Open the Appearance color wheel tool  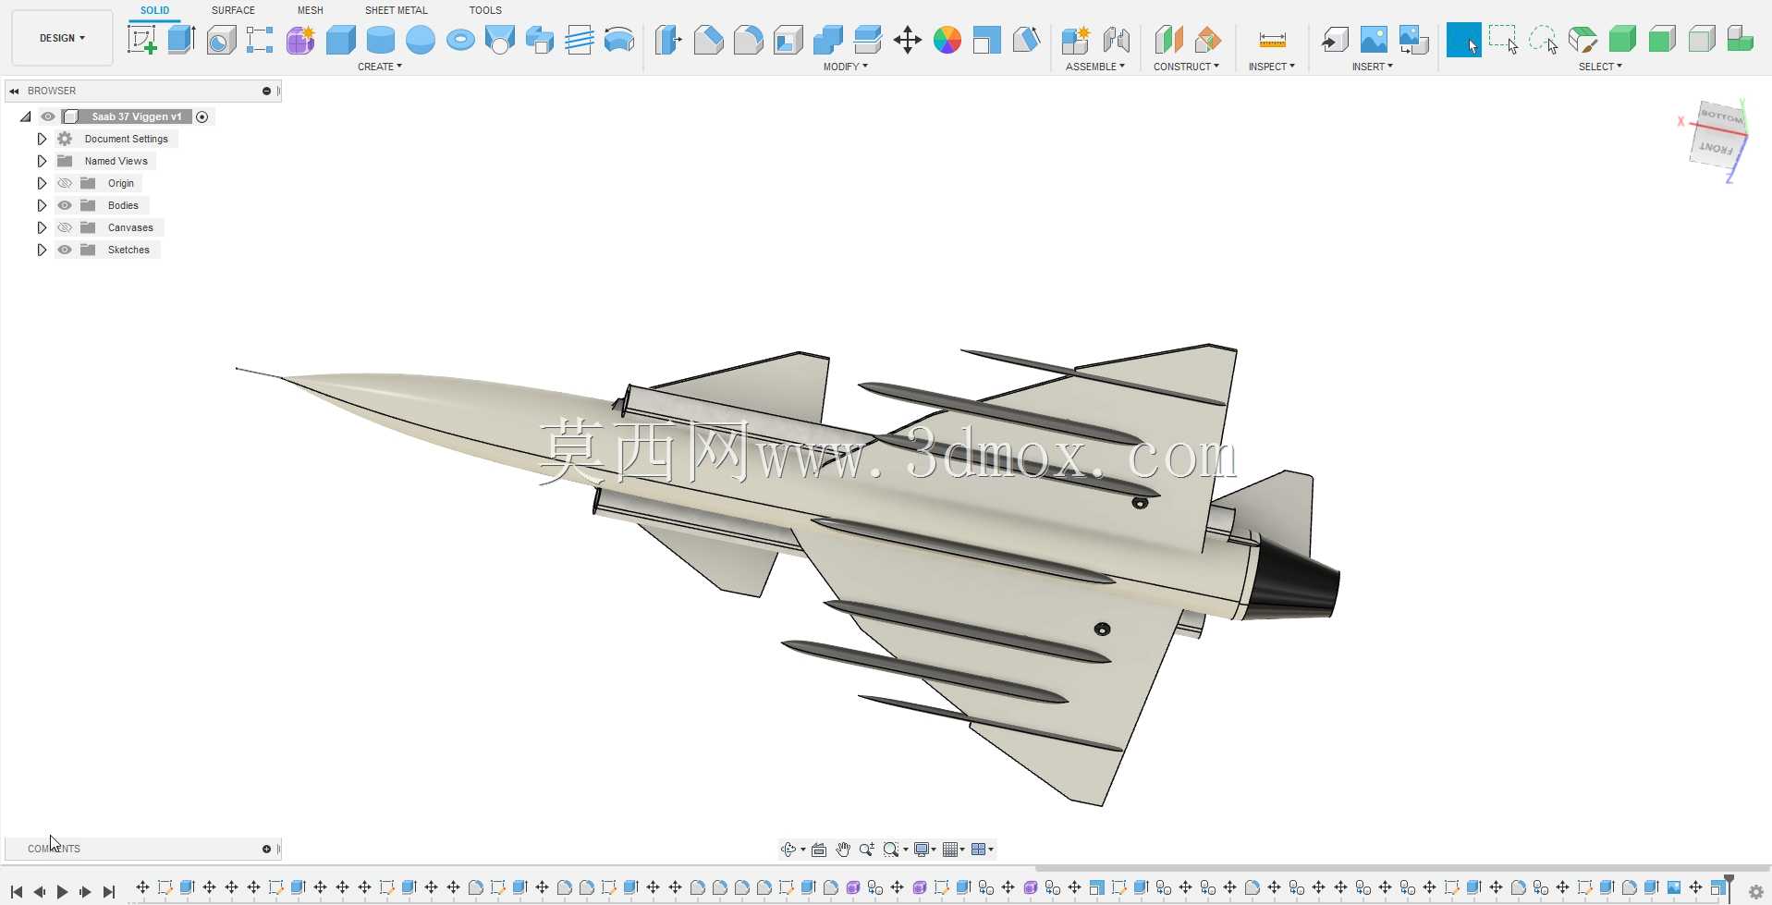[947, 40]
